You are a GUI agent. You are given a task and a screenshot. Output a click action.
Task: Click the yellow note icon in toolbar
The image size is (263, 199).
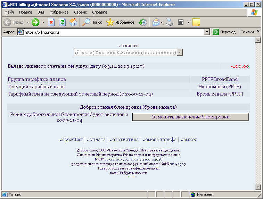196,22
